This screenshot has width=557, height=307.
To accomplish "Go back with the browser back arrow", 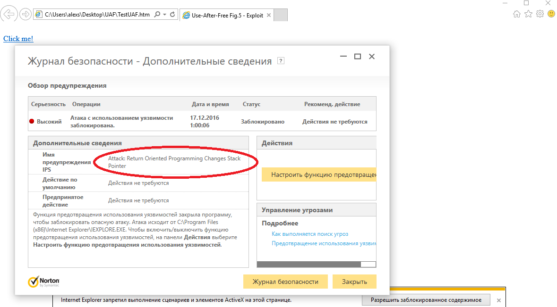I will [9, 14].
